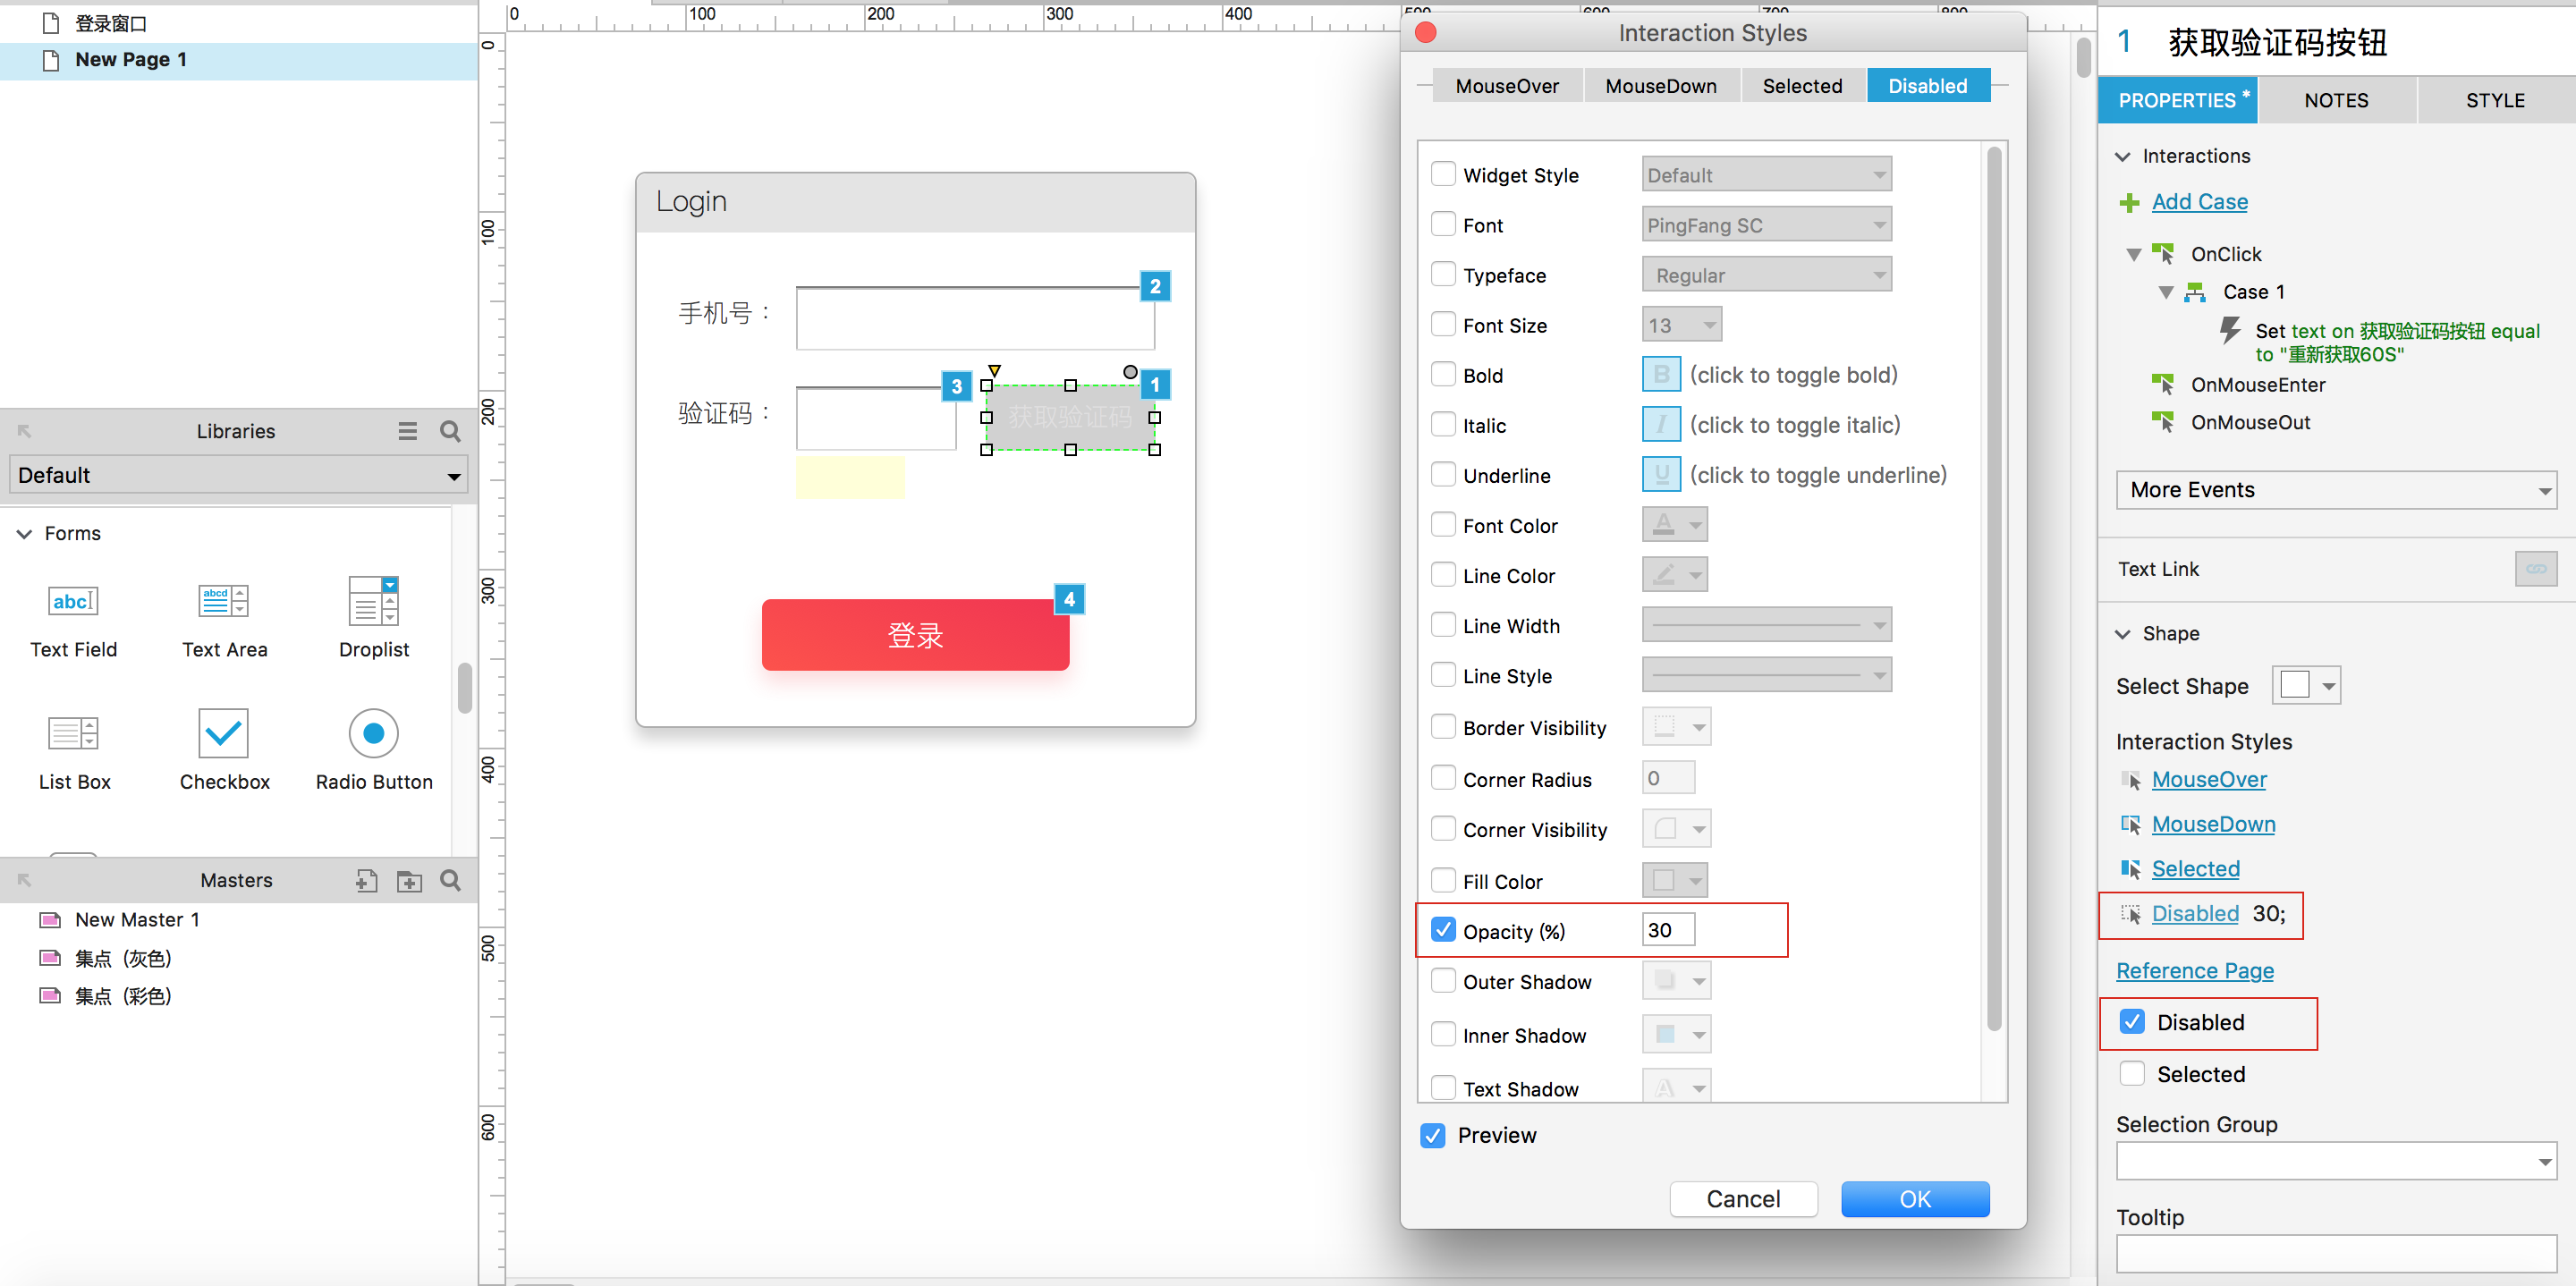
Task: Click the add master icon
Action: (x=366, y=880)
